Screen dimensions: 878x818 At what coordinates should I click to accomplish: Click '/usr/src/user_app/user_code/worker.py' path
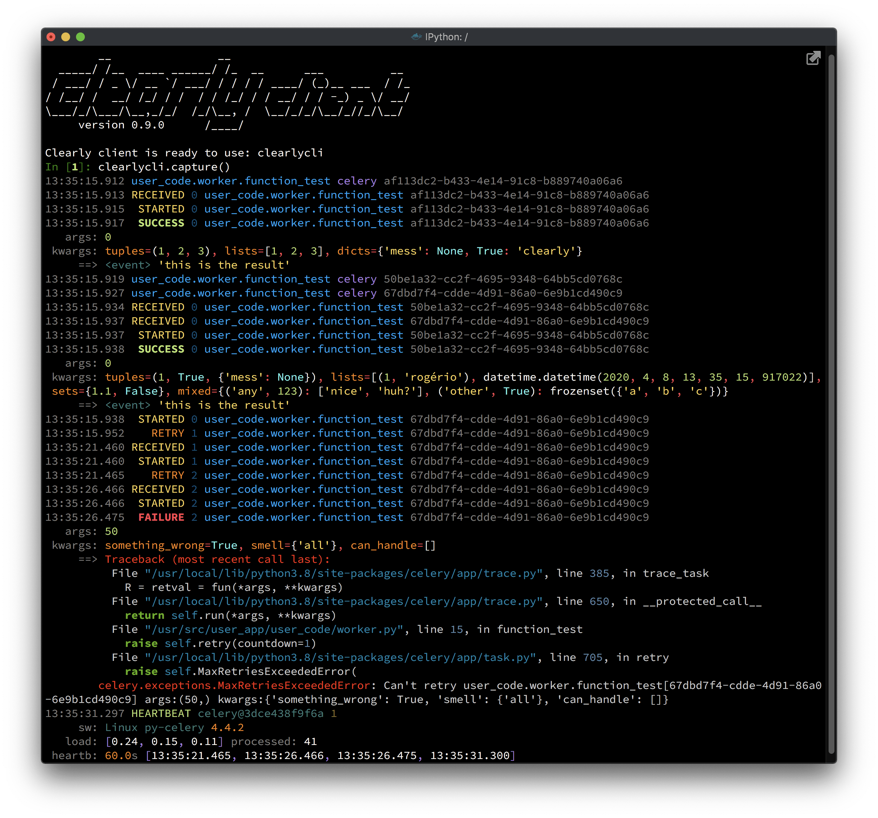(274, 630)
